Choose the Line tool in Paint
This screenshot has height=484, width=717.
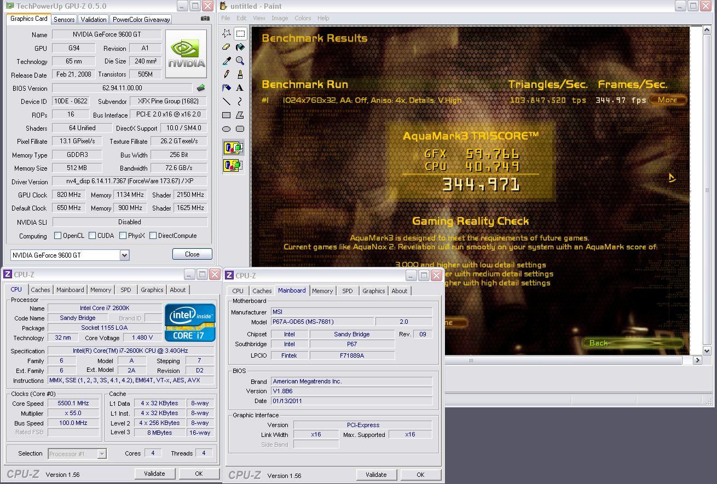coord(227,101)
